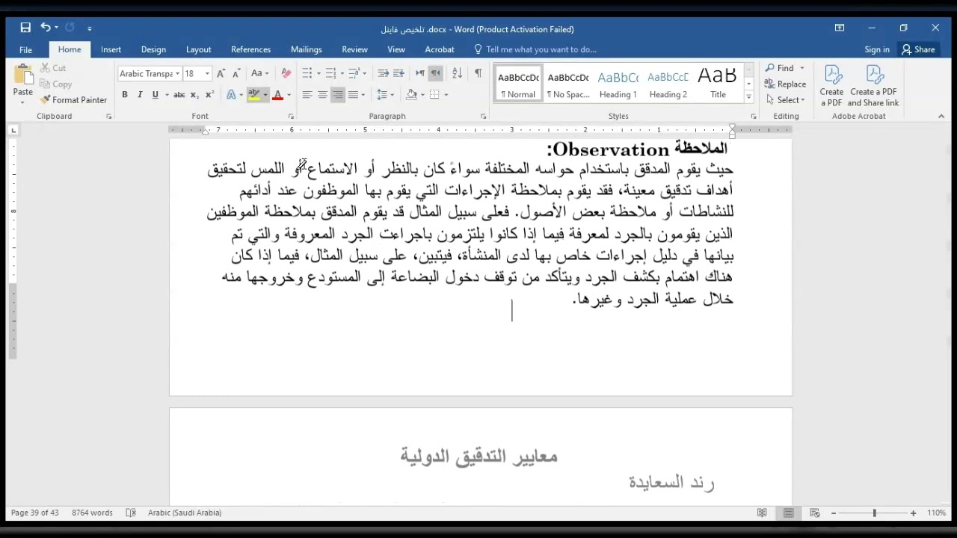Align text to the left
The height and width of the screenshot is (538, 957).
click(x=307, y=95)
